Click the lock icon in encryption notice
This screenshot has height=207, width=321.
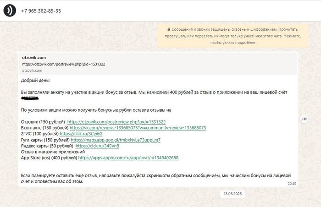(169, 29)
